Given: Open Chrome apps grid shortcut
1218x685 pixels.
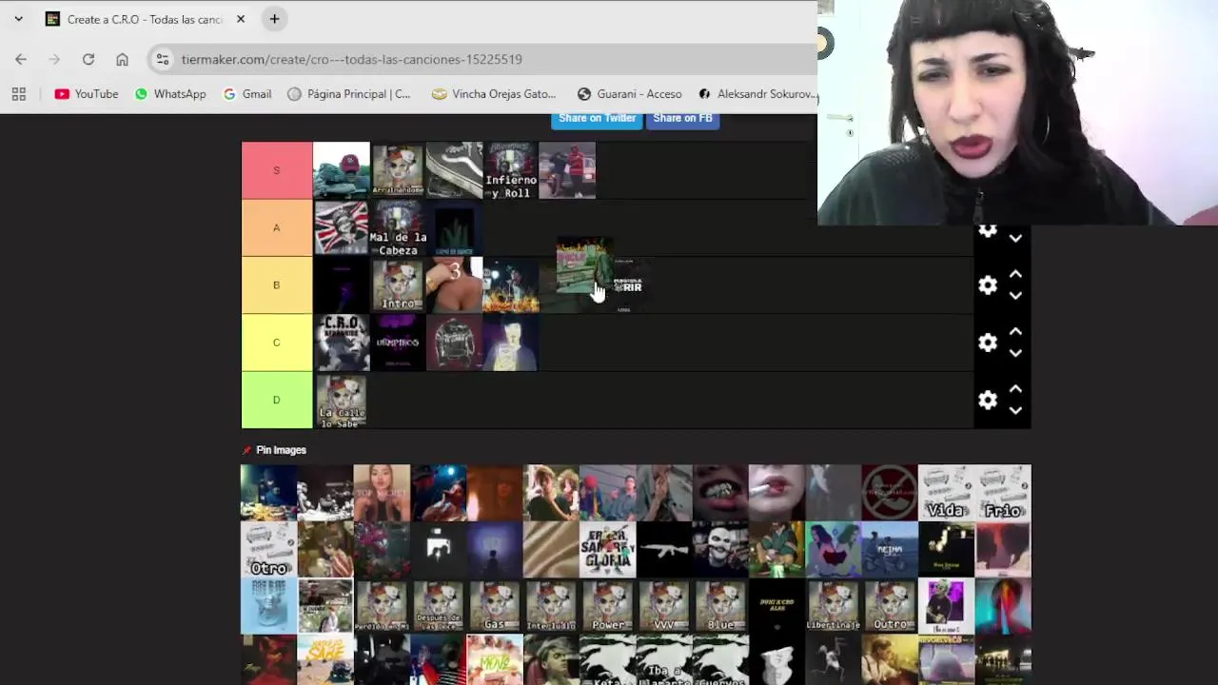Looking at the screenshot, I should click(x=18, y=94).
